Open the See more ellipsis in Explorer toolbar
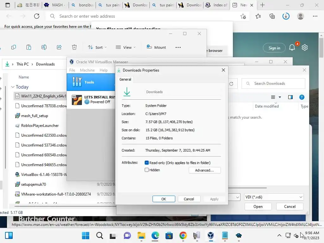The width and height of the screenshot is (324, 243). [178, 47]
